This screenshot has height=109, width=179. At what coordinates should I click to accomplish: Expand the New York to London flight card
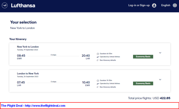click(x=160, y=53)
